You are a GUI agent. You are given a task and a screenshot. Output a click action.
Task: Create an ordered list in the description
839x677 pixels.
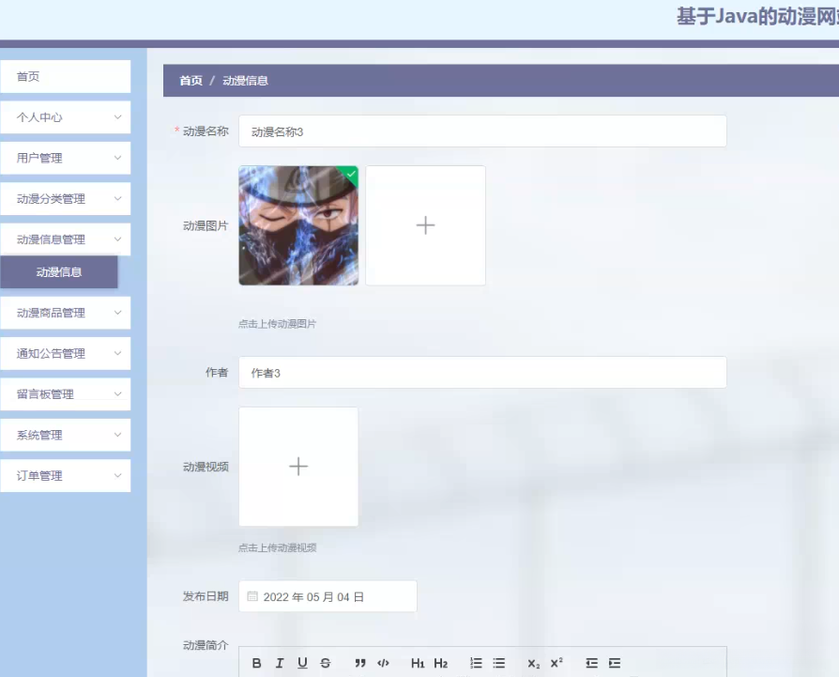point(476,663)
